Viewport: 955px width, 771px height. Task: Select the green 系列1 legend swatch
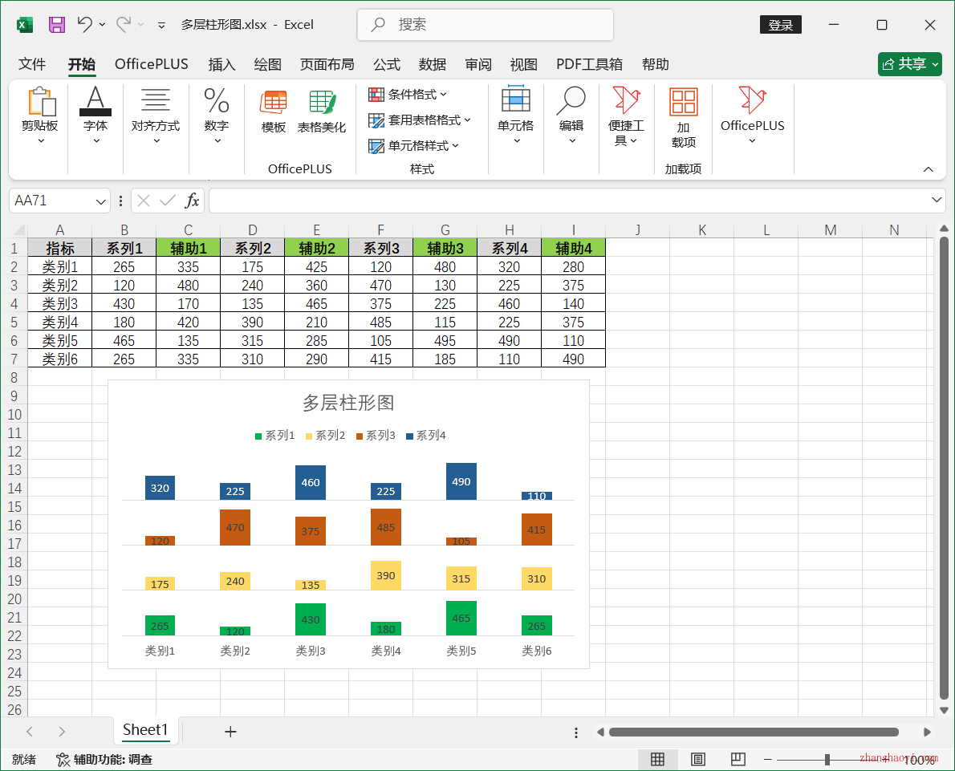(258, 436)
